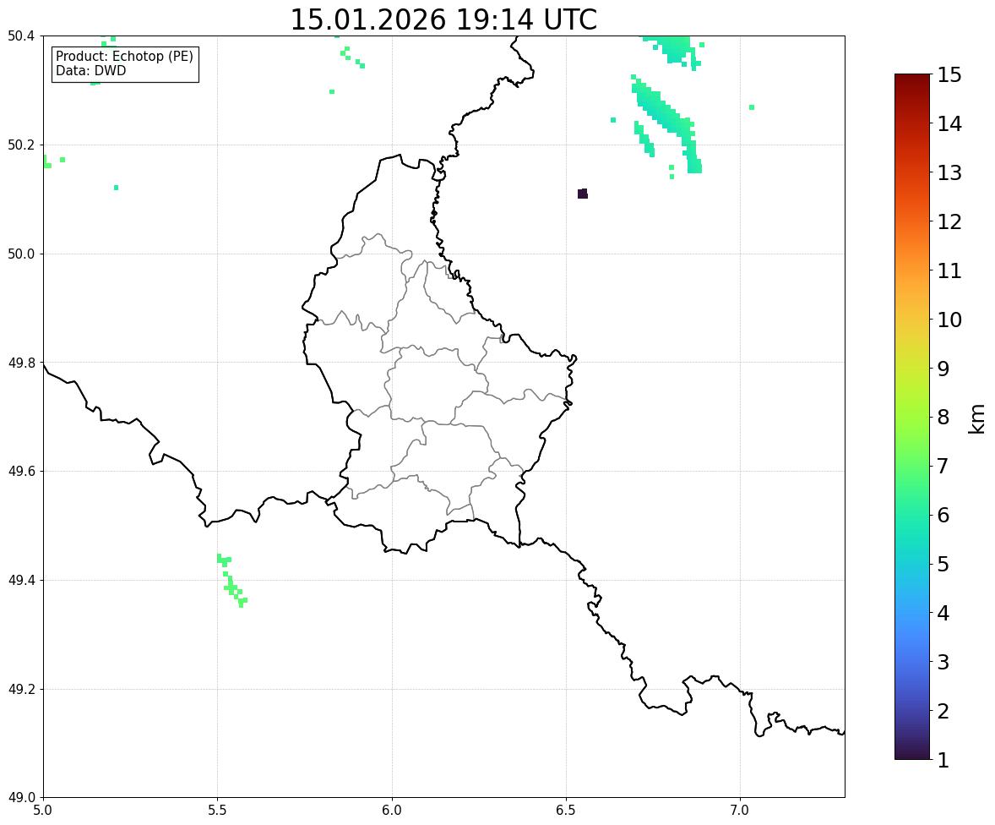The image size is (995, 825).
Task: Click the colorbar at the 15 km dark red end
Action: [912, 77]
